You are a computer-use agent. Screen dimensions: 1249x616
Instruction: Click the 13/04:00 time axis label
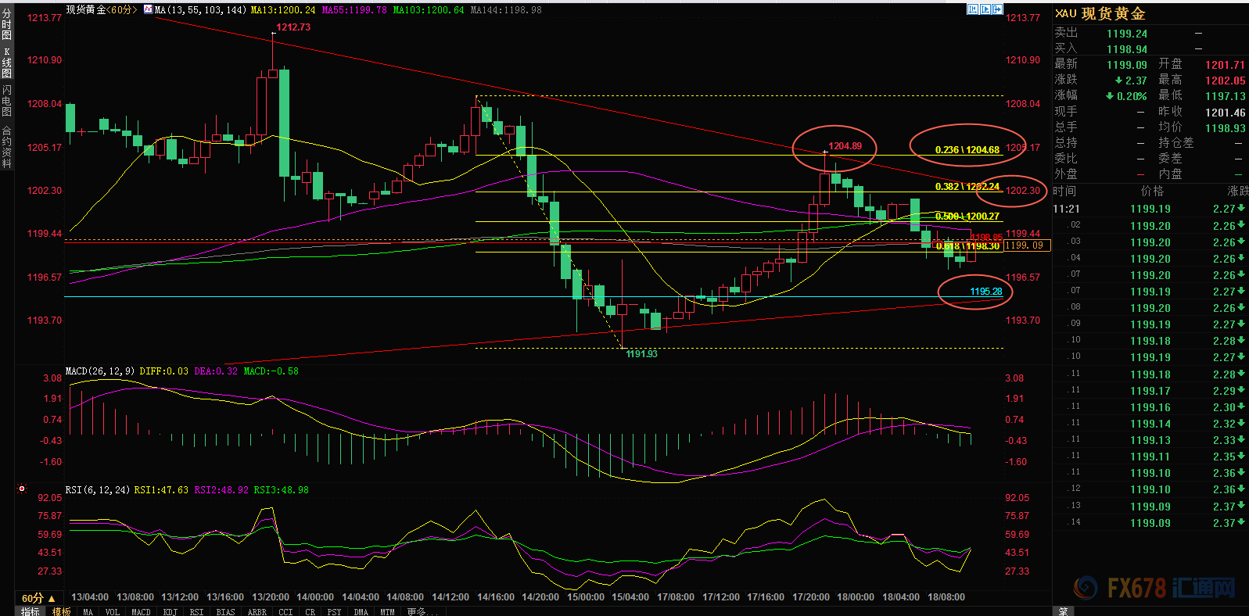coord(90,597)
